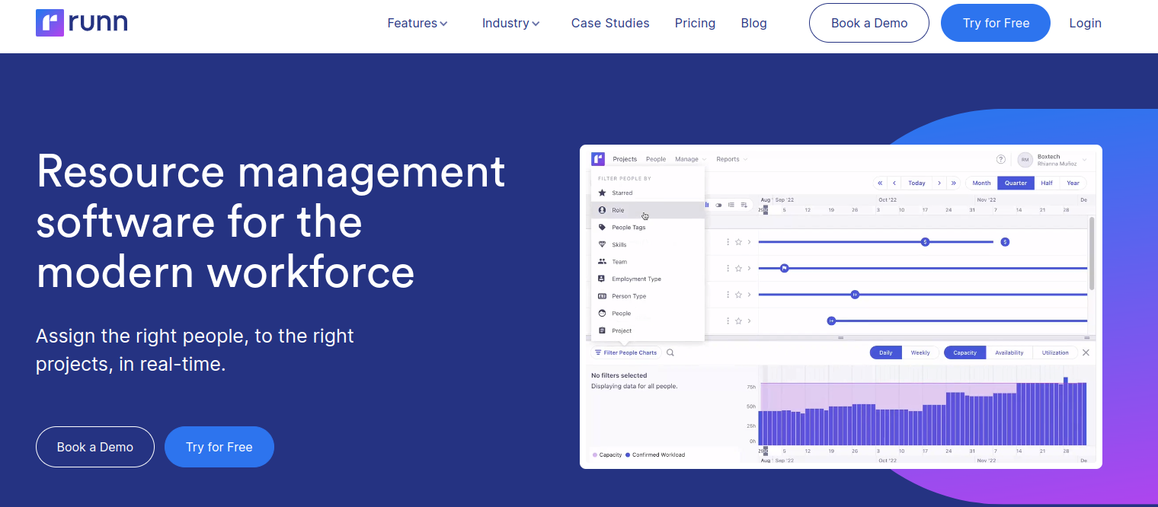Click the RM user avatar
Screen dimensions: 1158x507
coord(1025,160)
